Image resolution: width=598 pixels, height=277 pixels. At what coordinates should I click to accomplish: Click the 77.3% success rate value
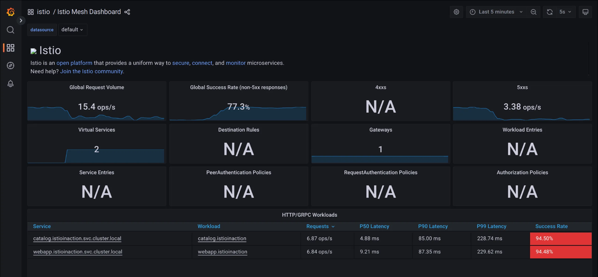(x=238, y=107)
